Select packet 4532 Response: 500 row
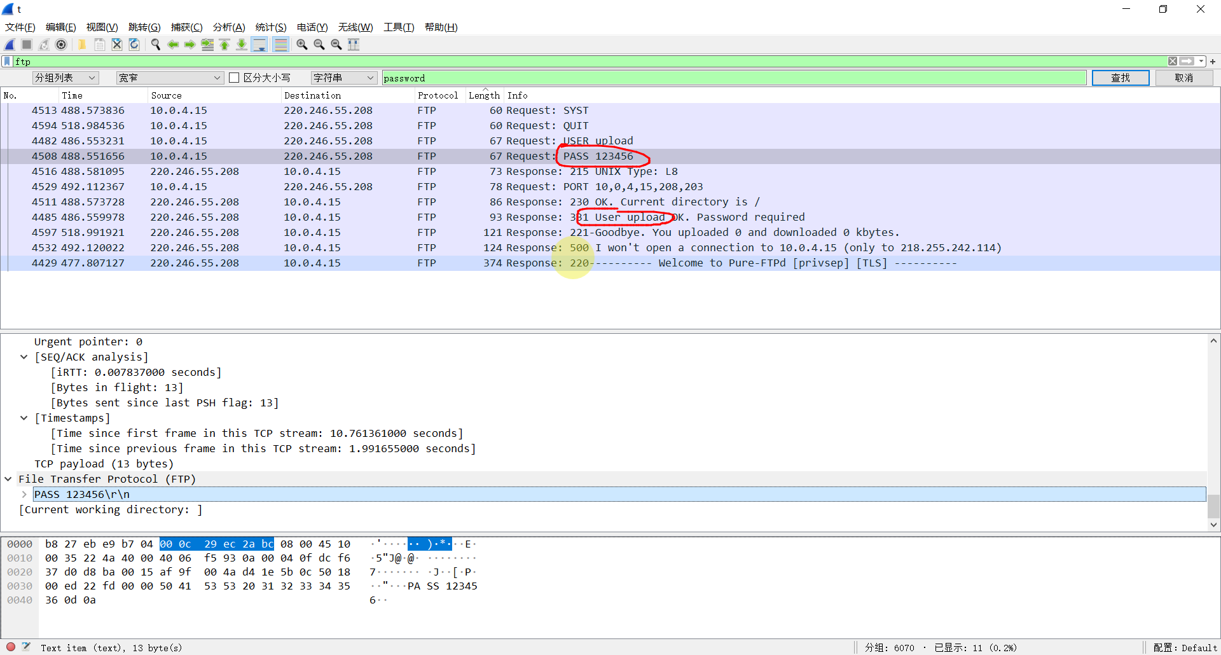 pos(610,248)
